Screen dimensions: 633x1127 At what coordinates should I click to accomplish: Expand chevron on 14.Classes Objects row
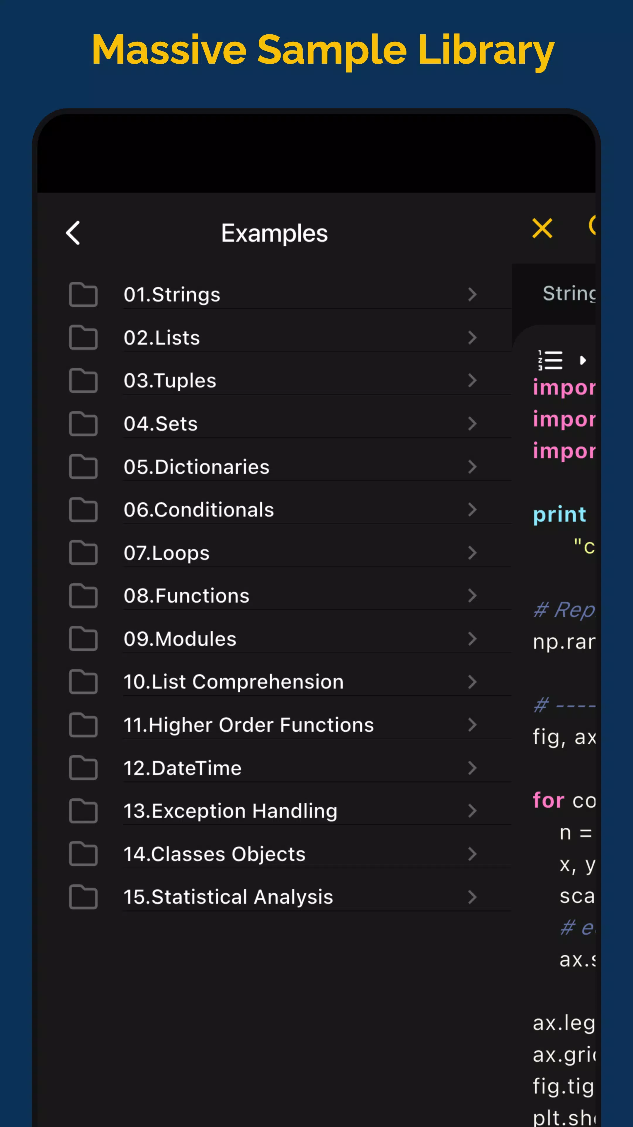(472, 854)
